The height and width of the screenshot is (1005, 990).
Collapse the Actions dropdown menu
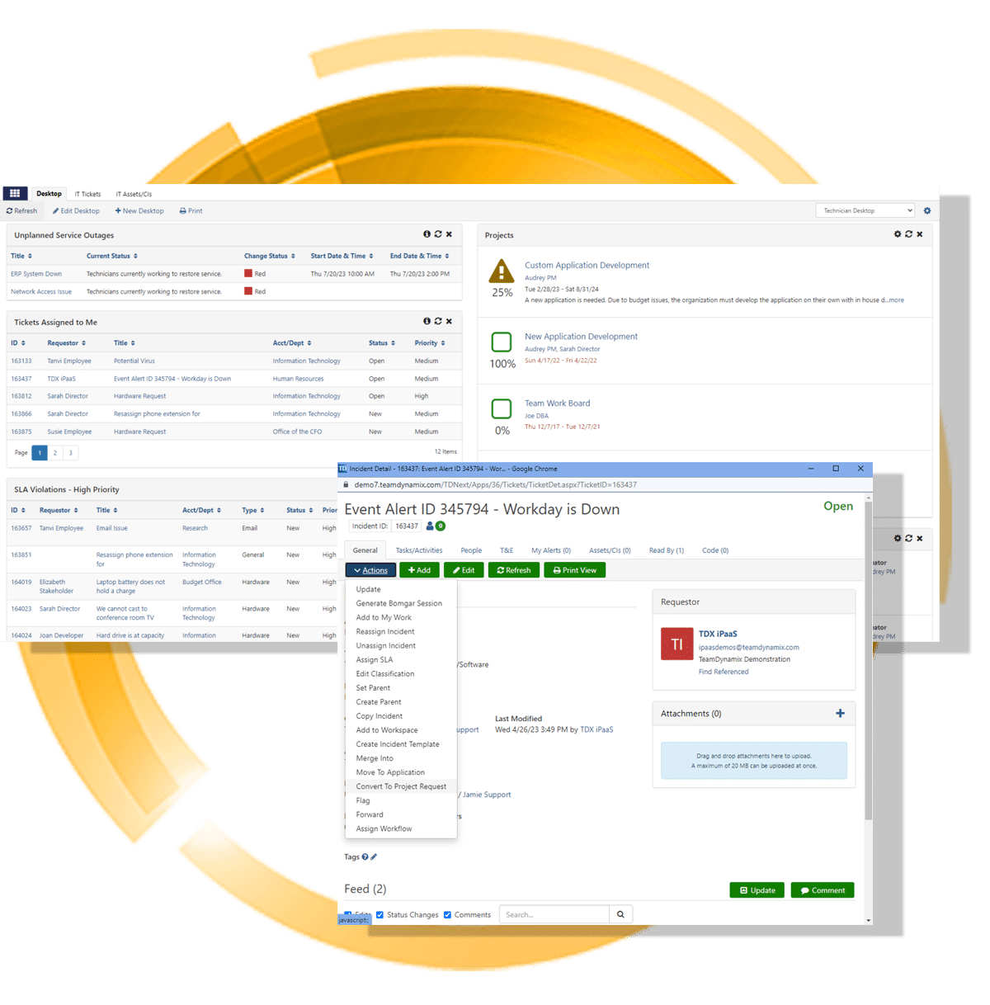(x=370, y=570)
